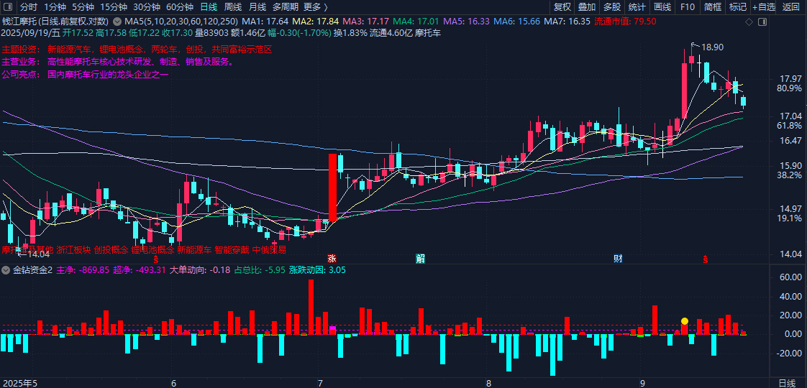807x388 pixels.
Task: Select the 1分钟 period tab
Action: 55,7
